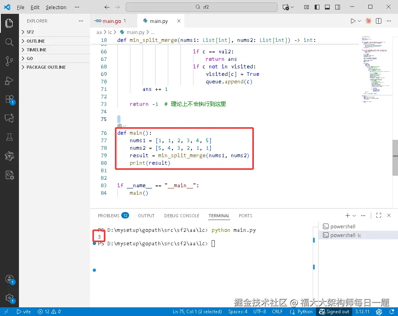
Task: Open the Explorer view in activity bar
Action: click(x=9, y=23)
